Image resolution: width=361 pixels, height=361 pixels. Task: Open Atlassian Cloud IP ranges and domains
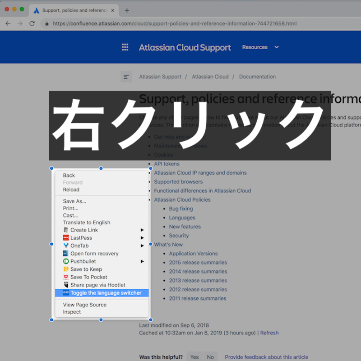click(200, 173)
